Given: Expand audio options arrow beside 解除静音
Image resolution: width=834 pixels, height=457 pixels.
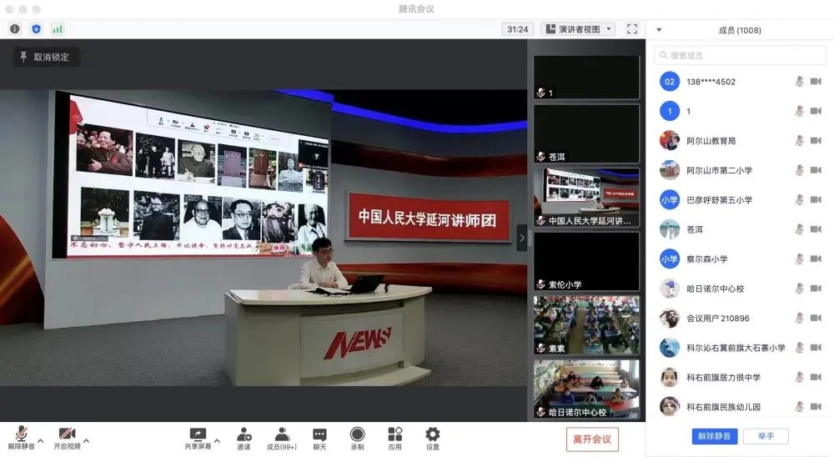Looking at the screenshot, I should click(40, 440).
